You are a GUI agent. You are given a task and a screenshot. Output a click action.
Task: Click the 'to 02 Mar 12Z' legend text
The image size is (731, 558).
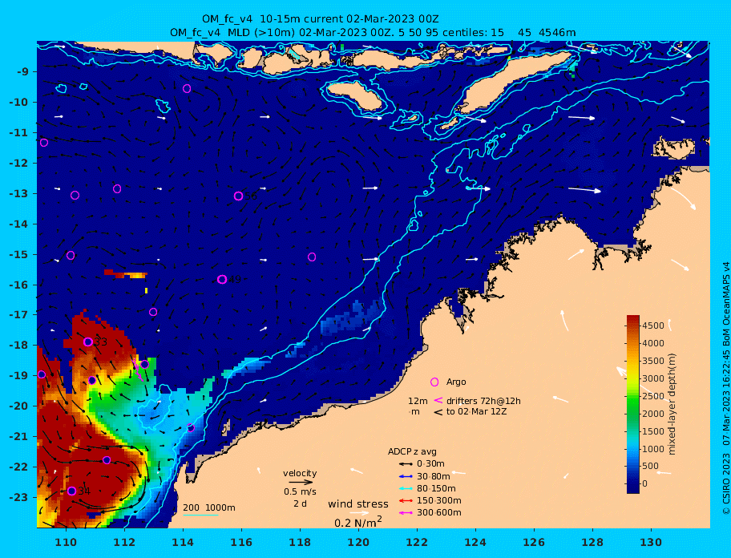pos(476,411)
